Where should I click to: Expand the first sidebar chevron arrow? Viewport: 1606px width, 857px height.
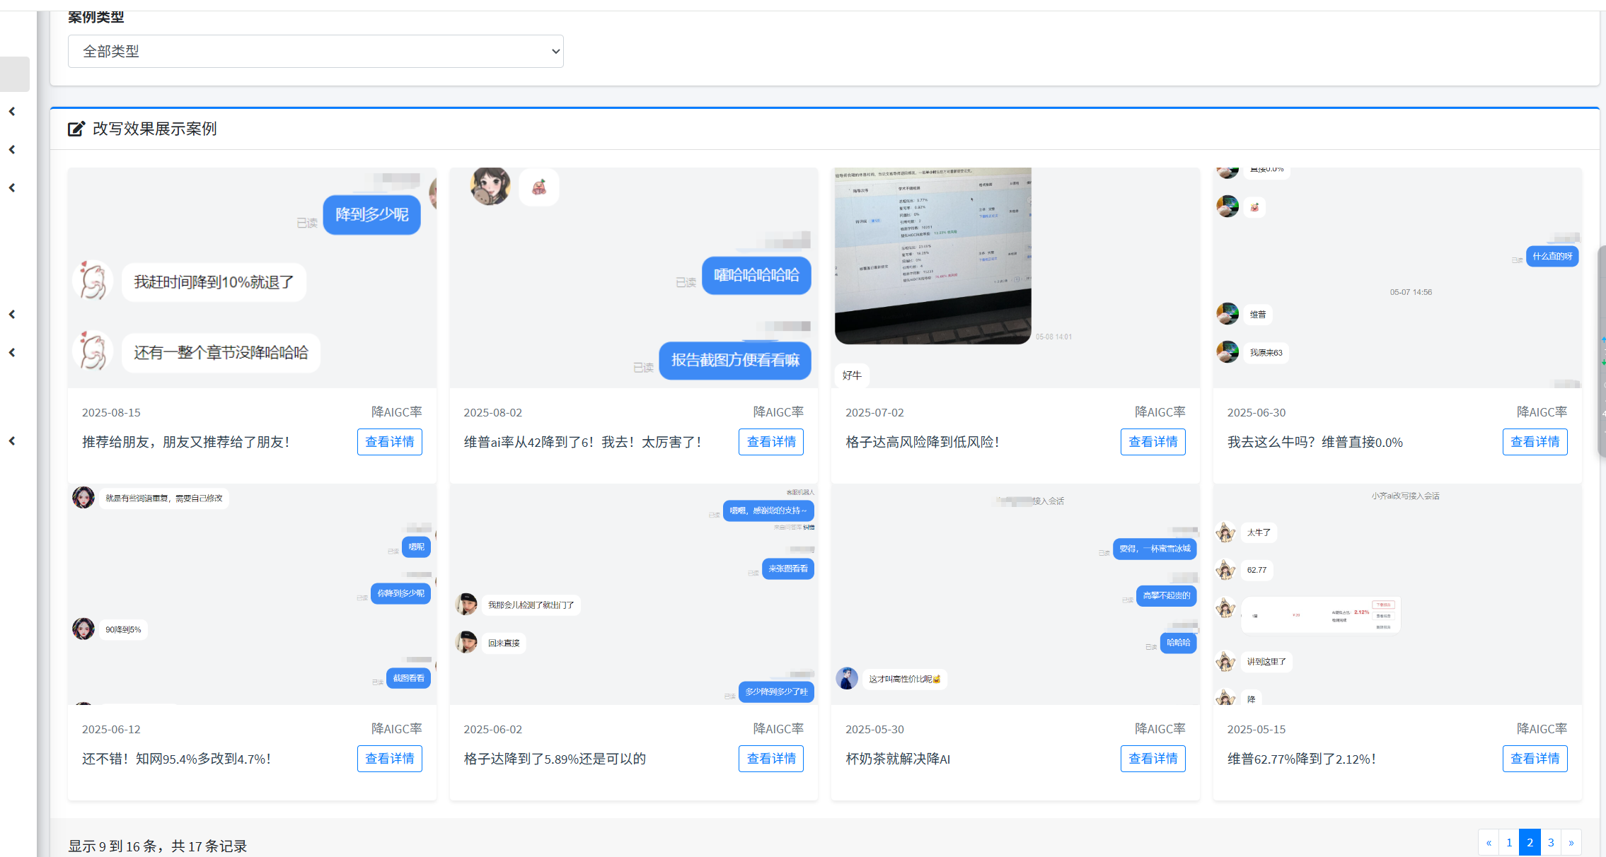click(x=12, y=112)
